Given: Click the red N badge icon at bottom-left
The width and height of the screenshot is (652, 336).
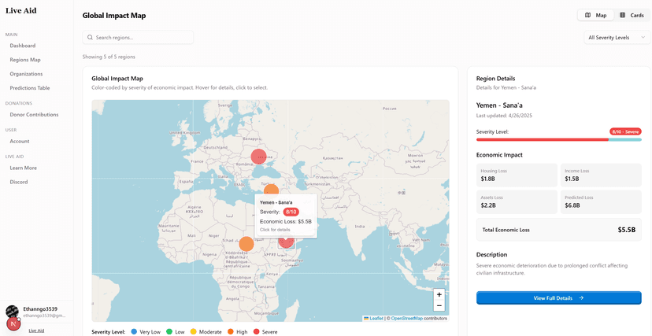Looking at the screenshot, I should pyautogui.click(x=13, y=323).
